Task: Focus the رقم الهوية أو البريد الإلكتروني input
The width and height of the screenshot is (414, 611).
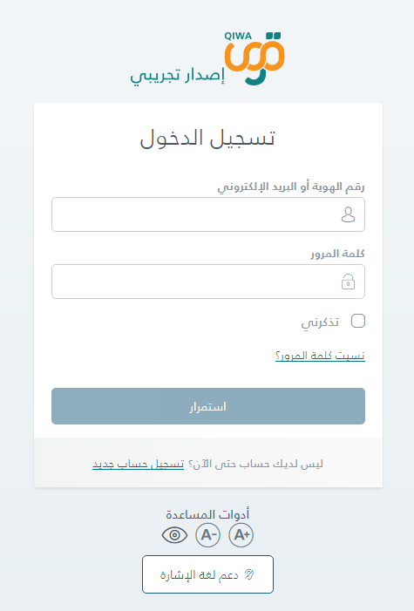Action: [x=208, y=214]
